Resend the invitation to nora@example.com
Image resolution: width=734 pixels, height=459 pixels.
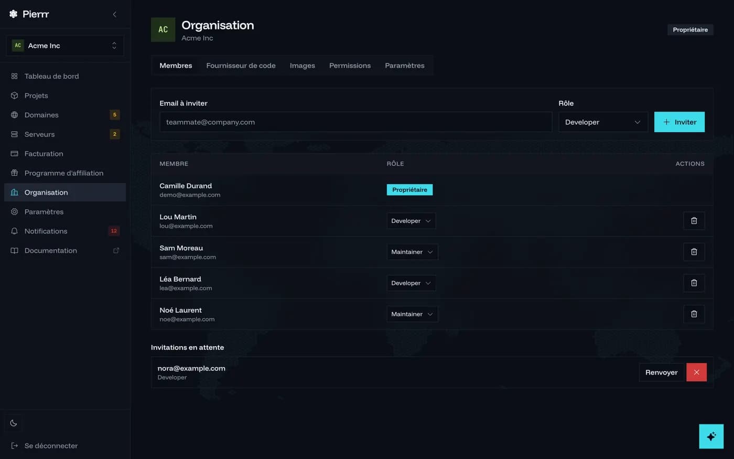coord(661,372)
